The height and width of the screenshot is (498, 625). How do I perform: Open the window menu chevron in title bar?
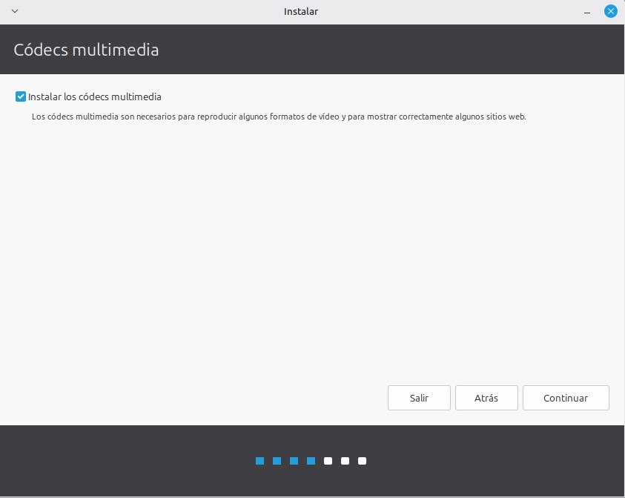(15, 11)
